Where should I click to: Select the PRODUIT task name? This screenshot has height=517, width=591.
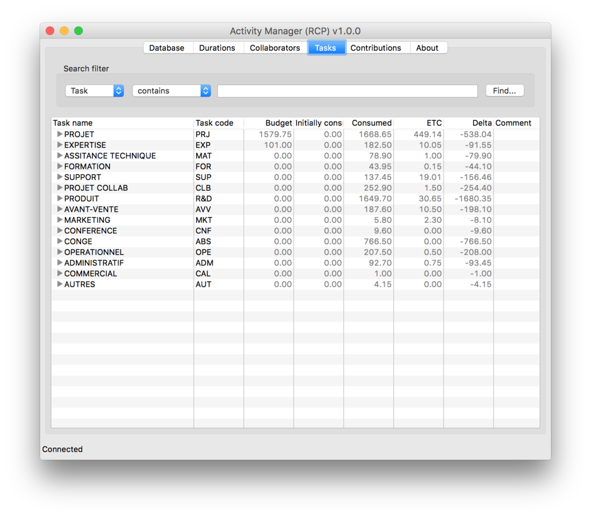pos(82,198)
